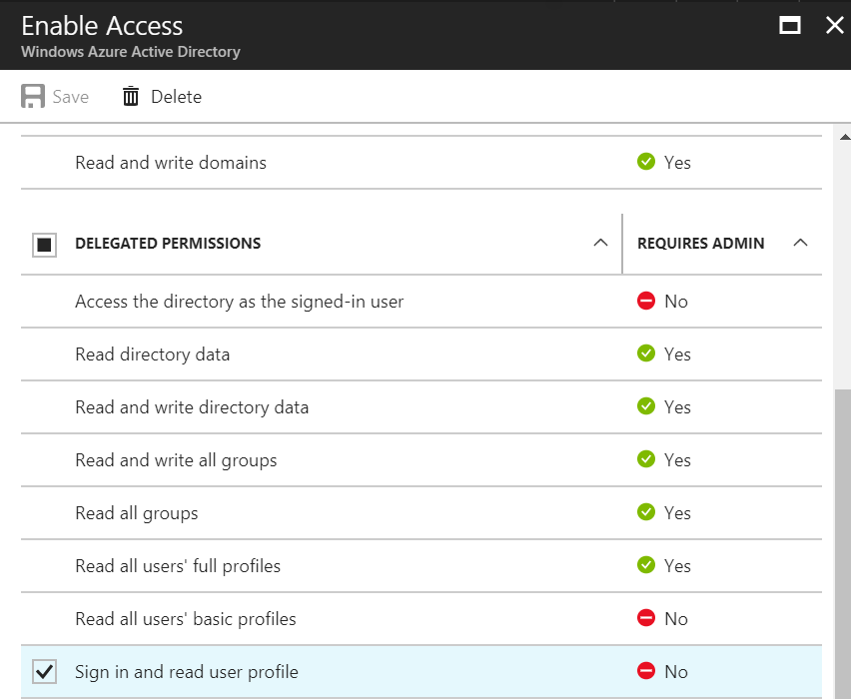Click green check icon for Read all groups
Image resolution: width=851 pixels, height=699 pixels.
click(646, 512)
